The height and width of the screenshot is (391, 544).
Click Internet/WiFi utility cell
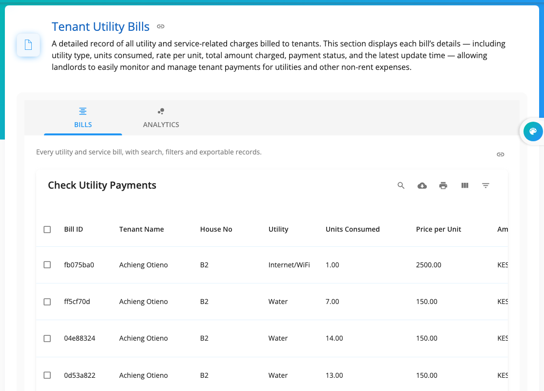click(289, 265)
